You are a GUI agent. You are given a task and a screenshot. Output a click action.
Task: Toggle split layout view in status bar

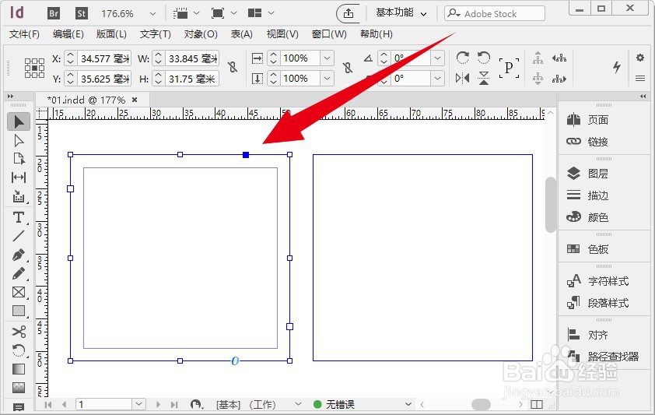click(x=537, y=404)
